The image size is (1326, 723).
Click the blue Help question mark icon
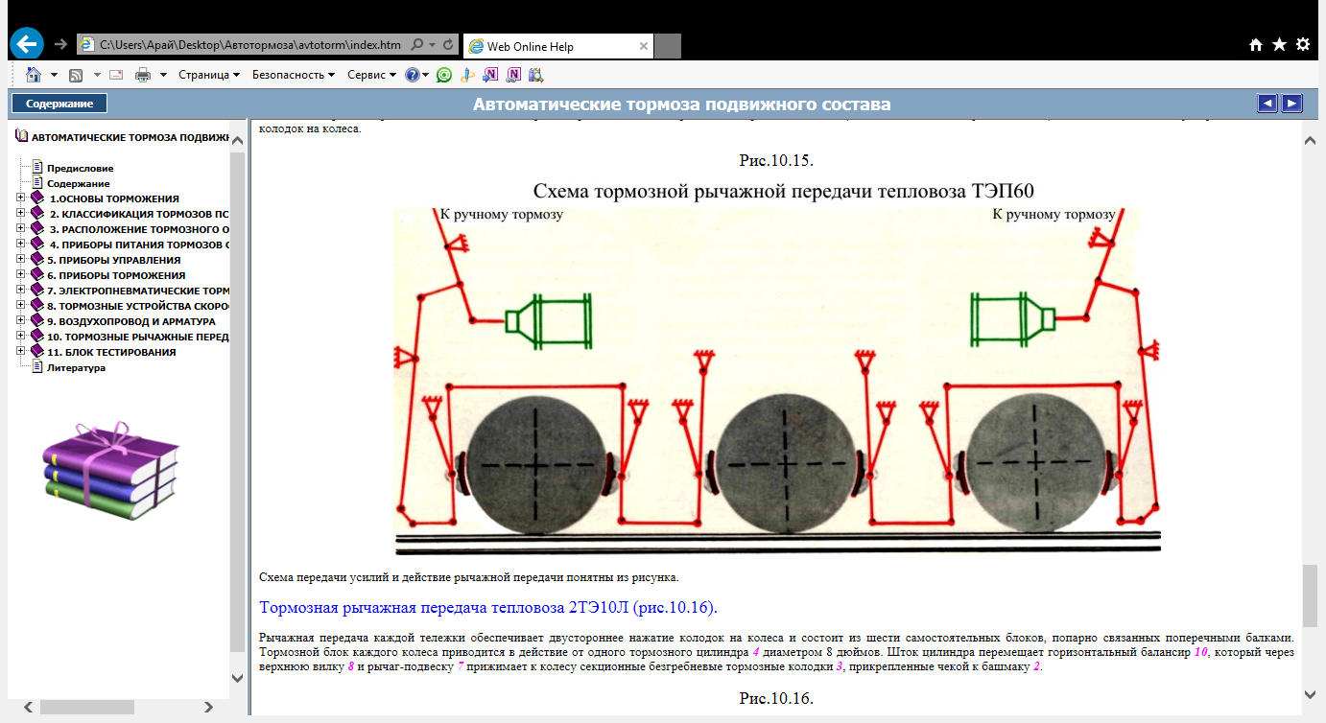413,74
